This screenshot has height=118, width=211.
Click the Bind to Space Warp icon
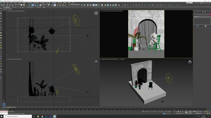(x=13, y=5)
